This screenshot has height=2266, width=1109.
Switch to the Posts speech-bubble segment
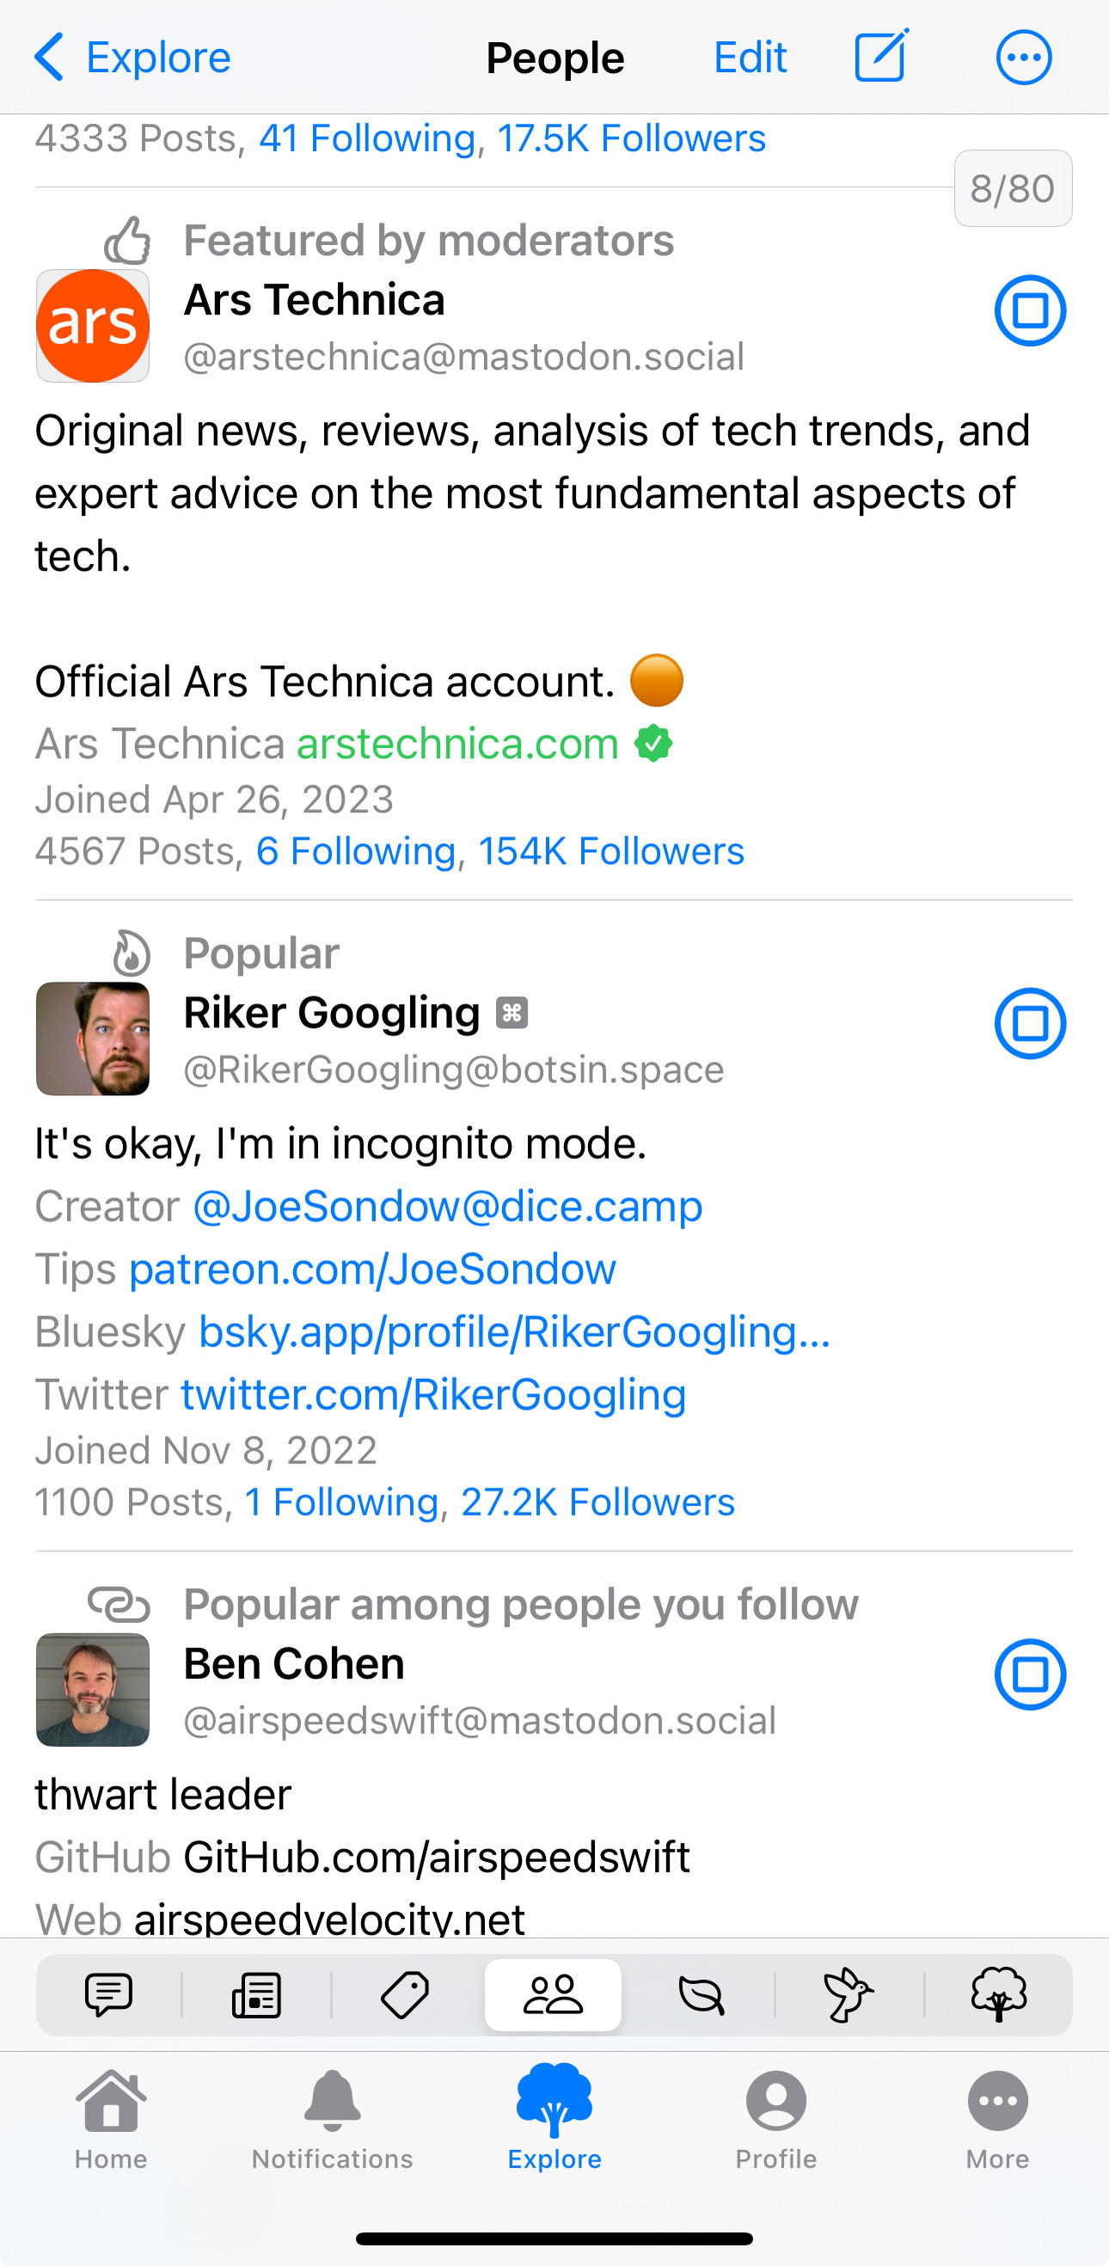tap(109, 1994)
